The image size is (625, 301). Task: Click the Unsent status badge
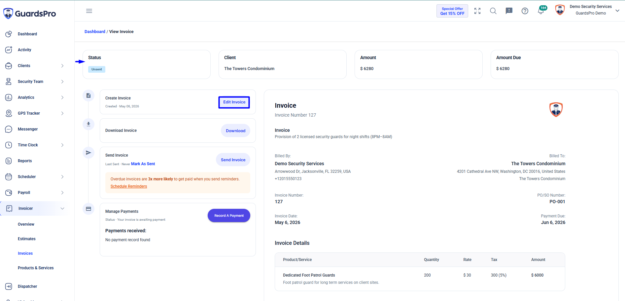click(97, 69)
